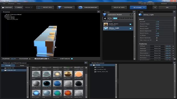Choose the Shiny_Light material preset

[x=36, y=93]
